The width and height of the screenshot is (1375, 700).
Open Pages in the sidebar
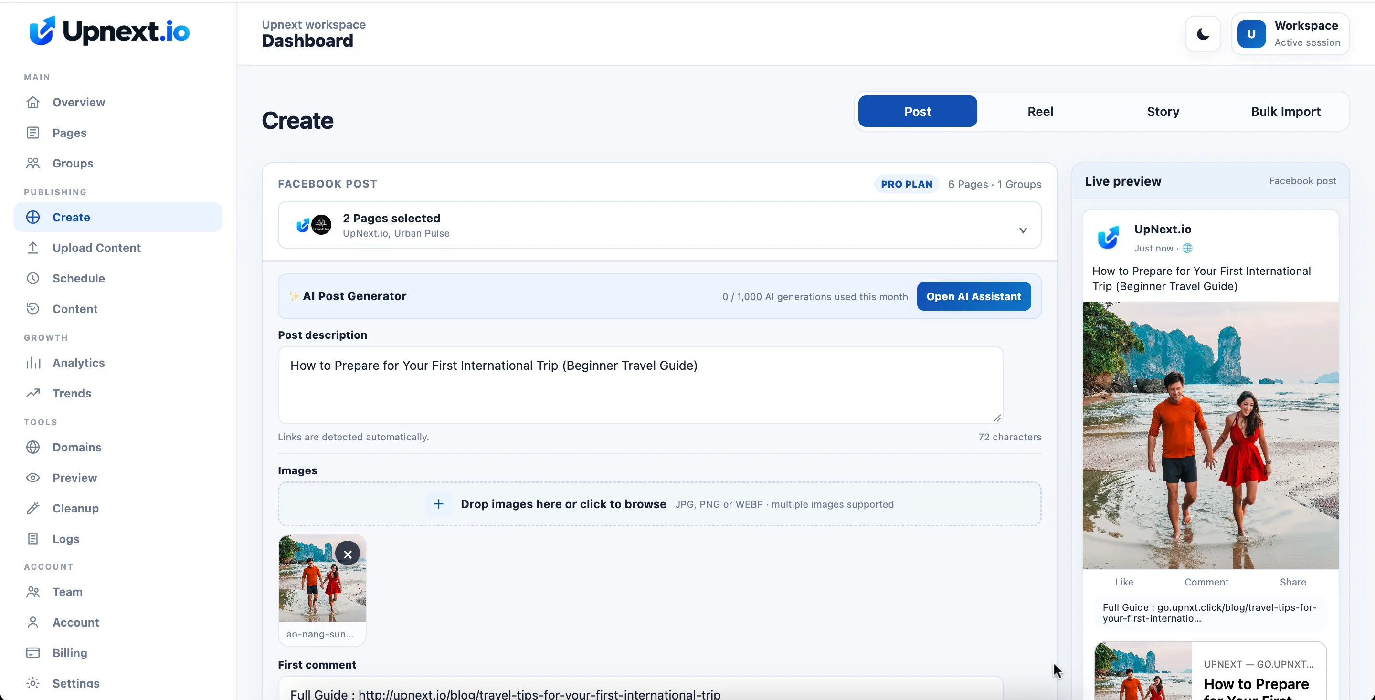pyautogui.click(x=117, y=132)
